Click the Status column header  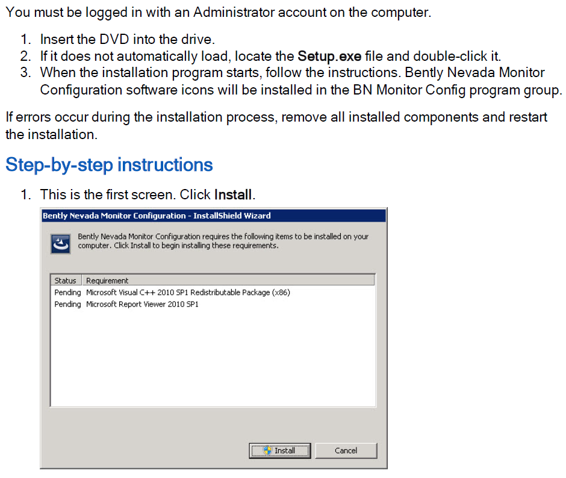(x=66, y=281)
